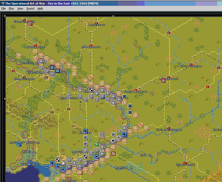Select the blue unit at Matveev Kurgan
Screen dimensions: 222x182
click(19, 144)
